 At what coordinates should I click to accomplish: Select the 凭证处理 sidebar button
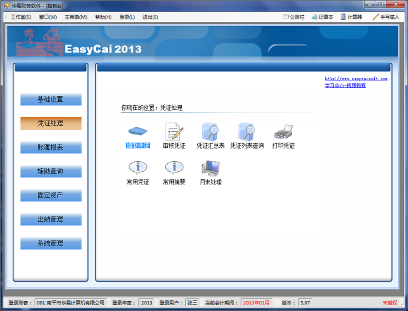(x=51, y=123)
